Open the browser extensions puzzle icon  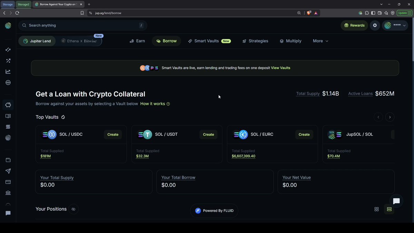point(367,13)
